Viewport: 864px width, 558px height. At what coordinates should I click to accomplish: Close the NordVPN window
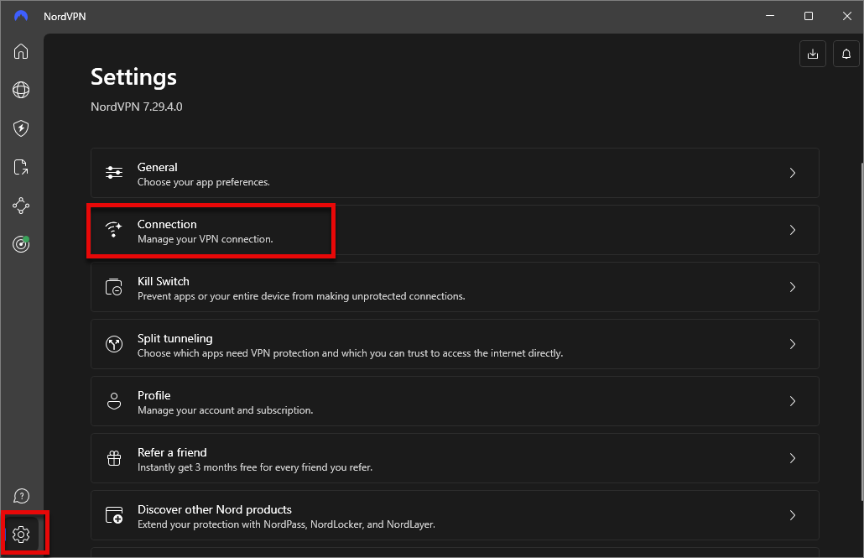coord(847,16)
